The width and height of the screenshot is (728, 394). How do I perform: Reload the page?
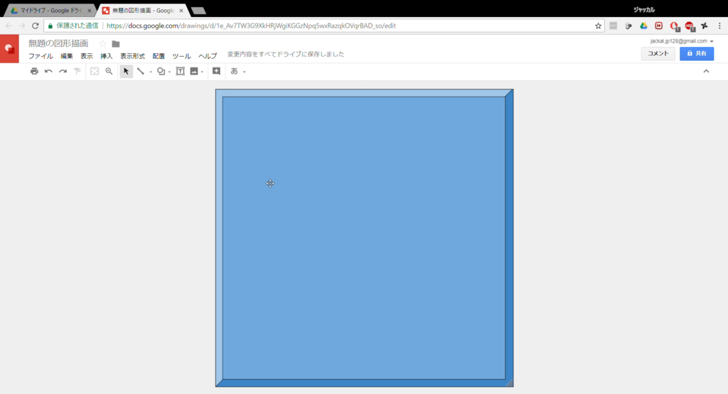[x=36, y=26]
